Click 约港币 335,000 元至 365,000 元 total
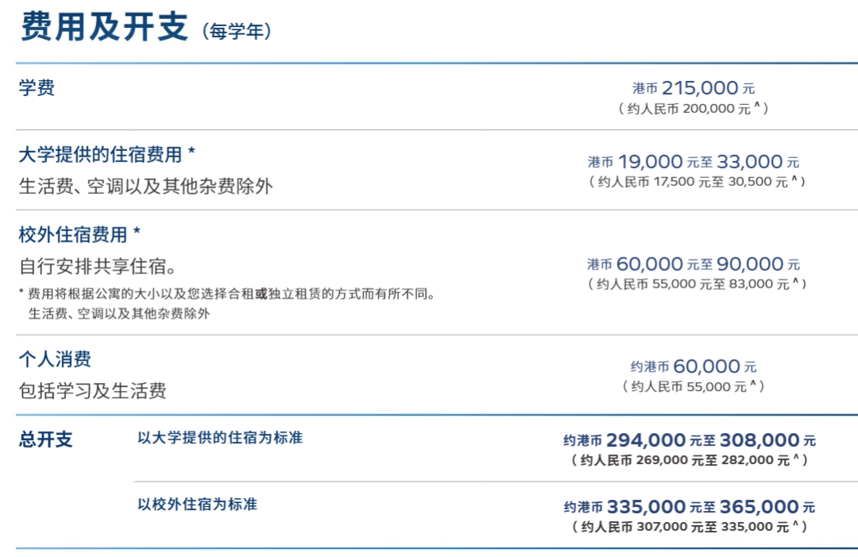The image size is (858, 557). 690,507
